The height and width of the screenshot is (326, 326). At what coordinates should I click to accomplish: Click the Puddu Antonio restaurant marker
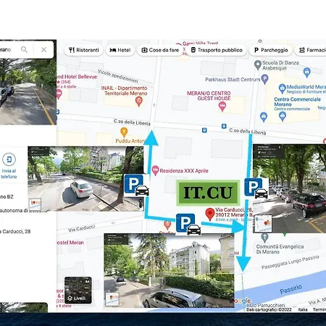(124, 132)
